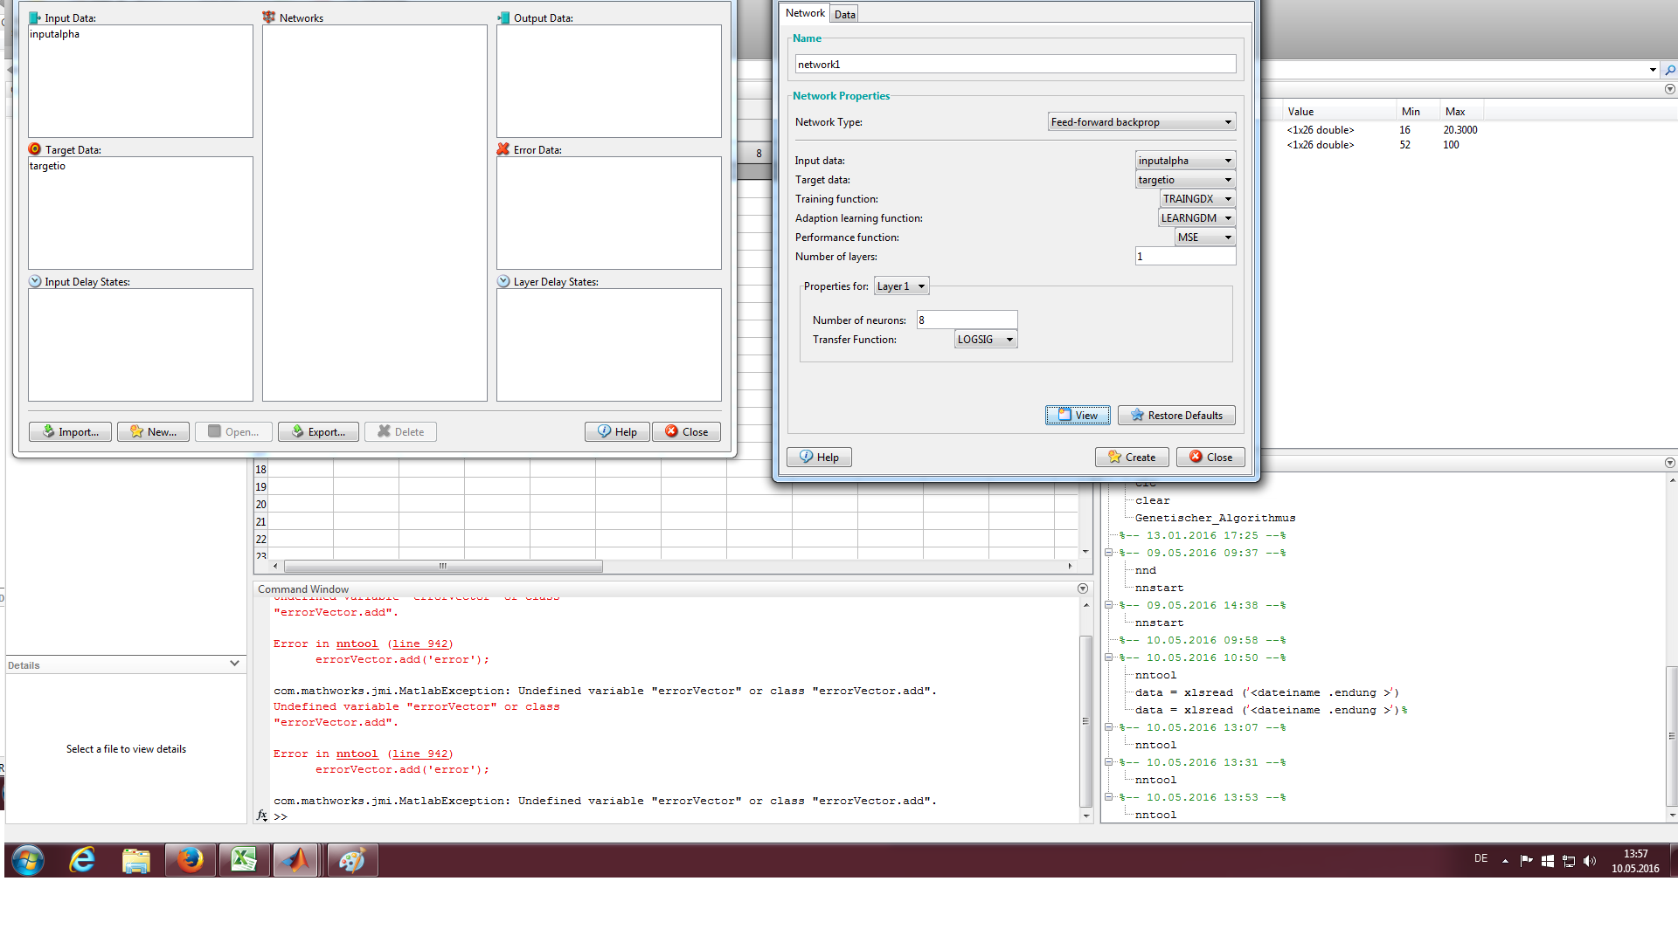This screenshot has width=1678, height=943.
Task: Click the volume speaker tray icon
Action: [x=1589, y=861]
